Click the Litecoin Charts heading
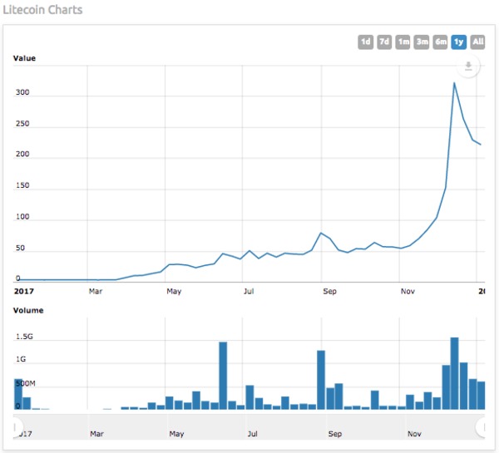The height and width of the screenshot is (453, 499). [x=42, y=10]
